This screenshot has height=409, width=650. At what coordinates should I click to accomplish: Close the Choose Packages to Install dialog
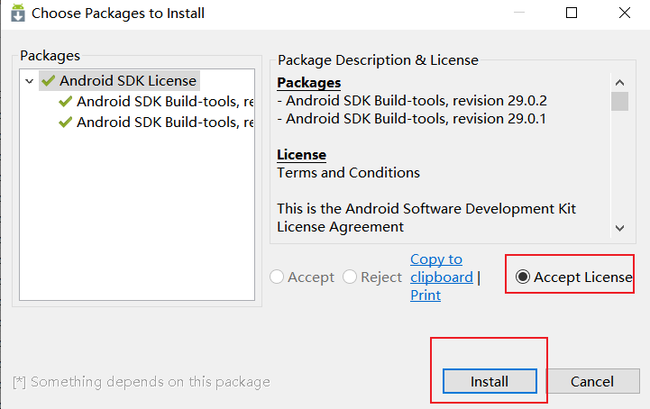[624, 13]
